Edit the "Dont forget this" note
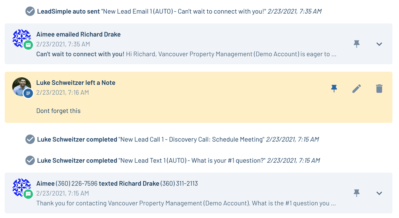 tap(357, 88)
